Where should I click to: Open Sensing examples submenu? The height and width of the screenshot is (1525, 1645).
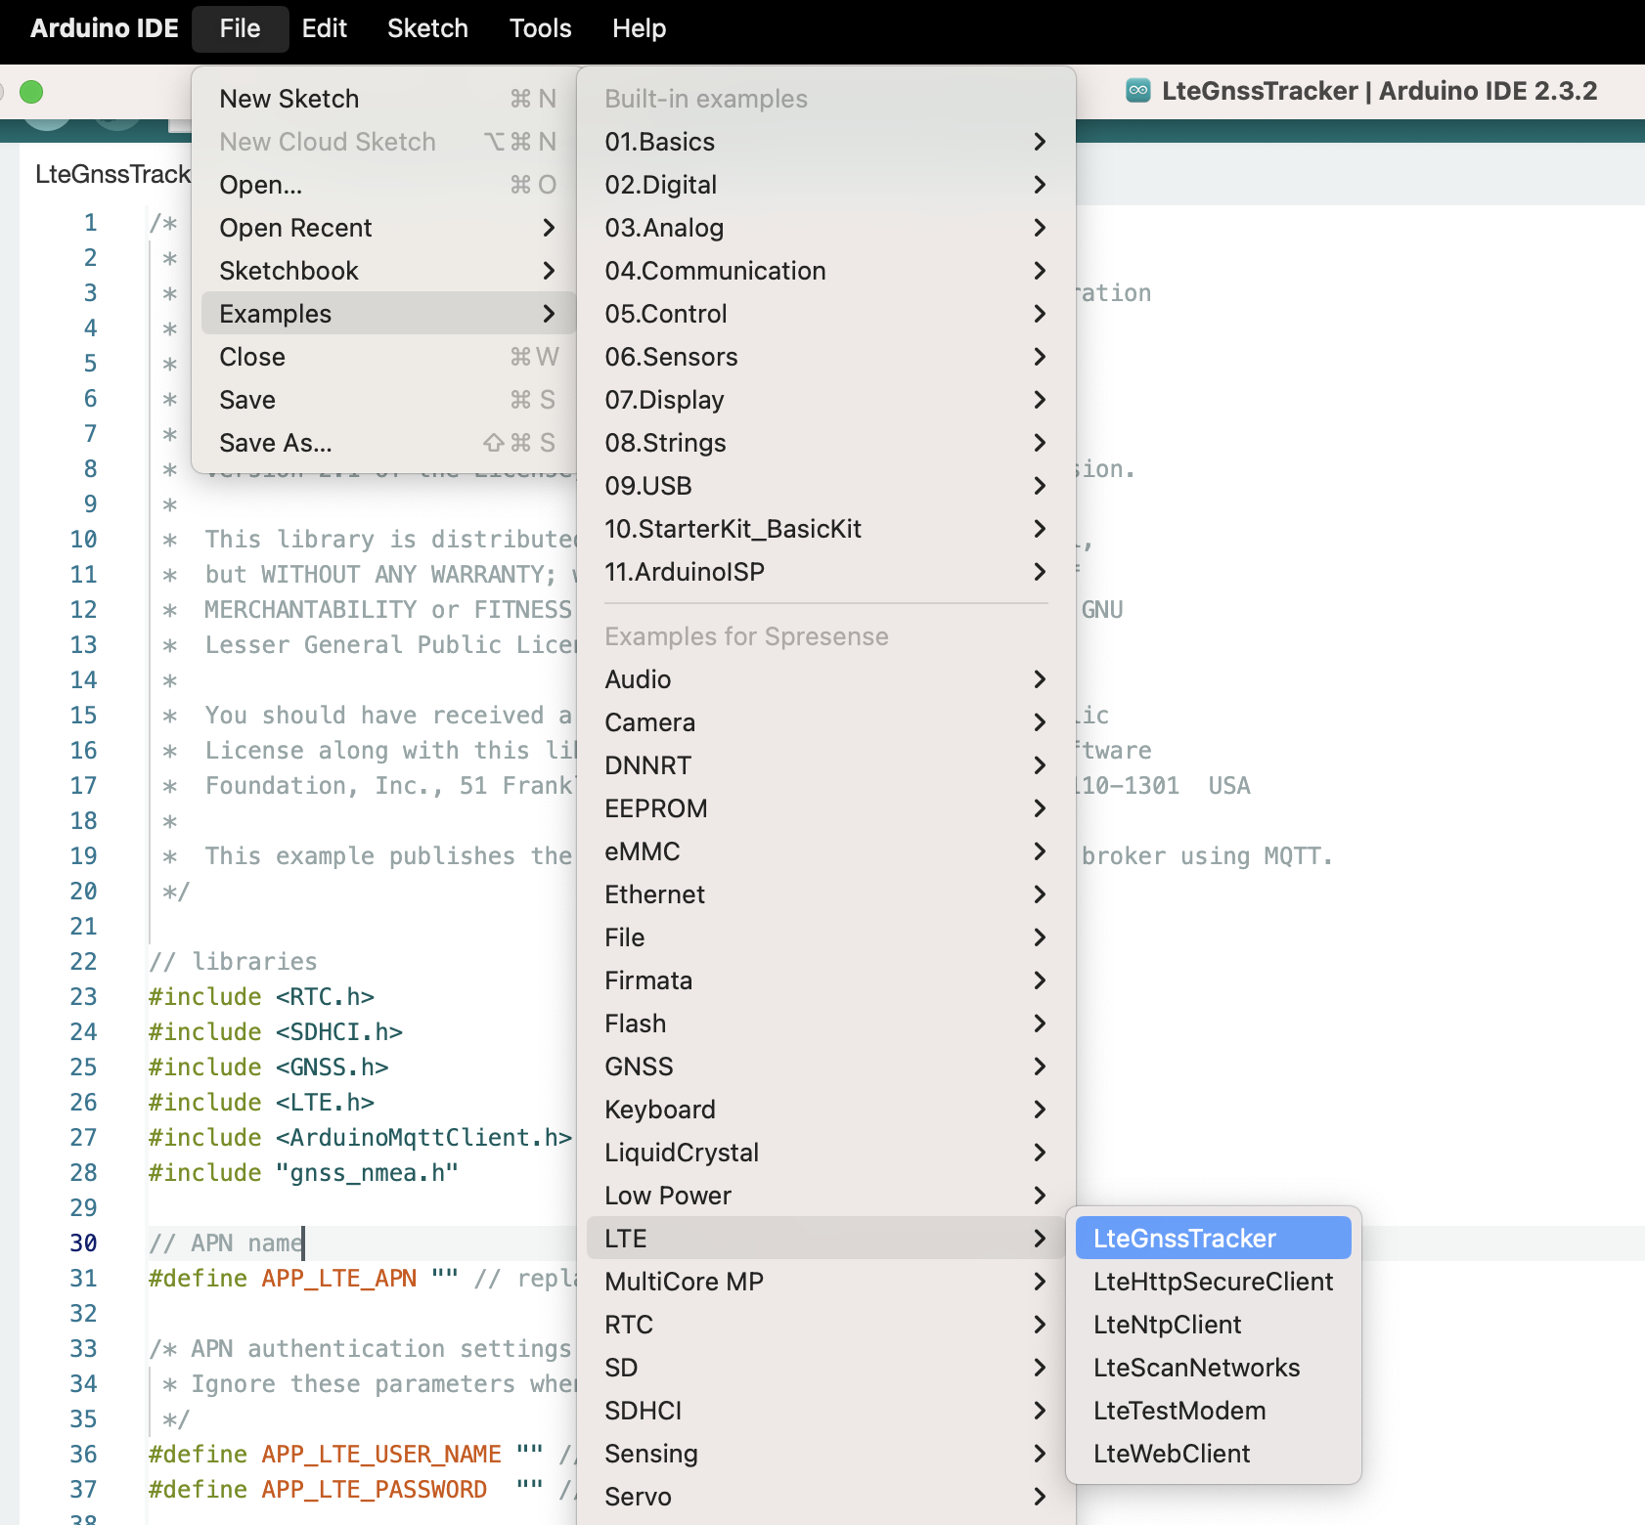tap(826, 1454)
